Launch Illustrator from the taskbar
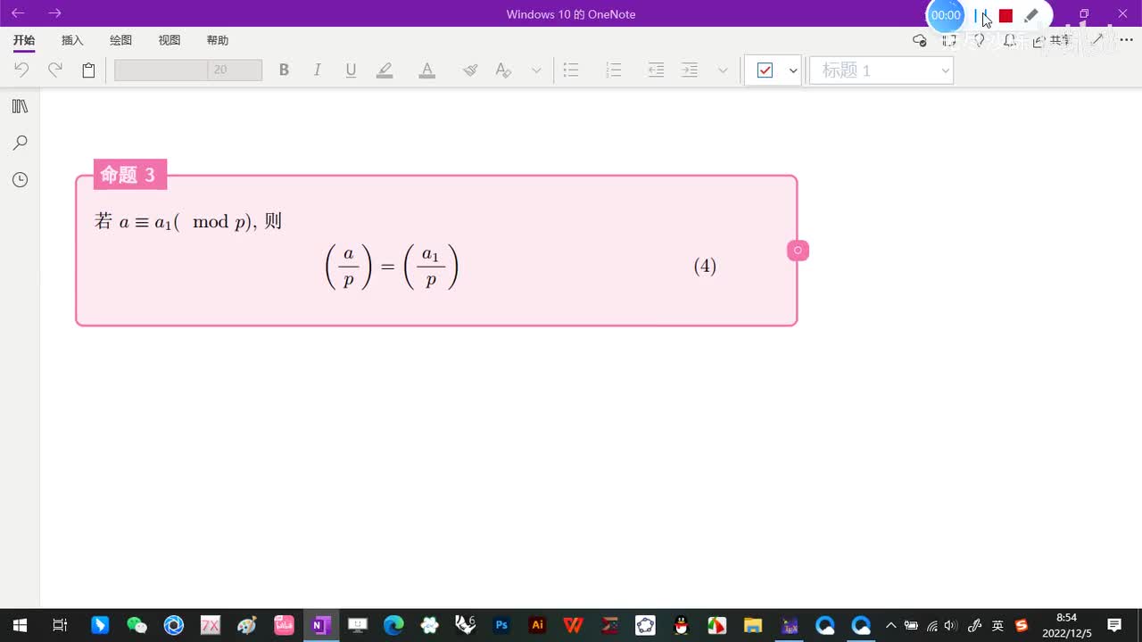Viewport: 1142px width, 642px height. [x=537, y=625]
